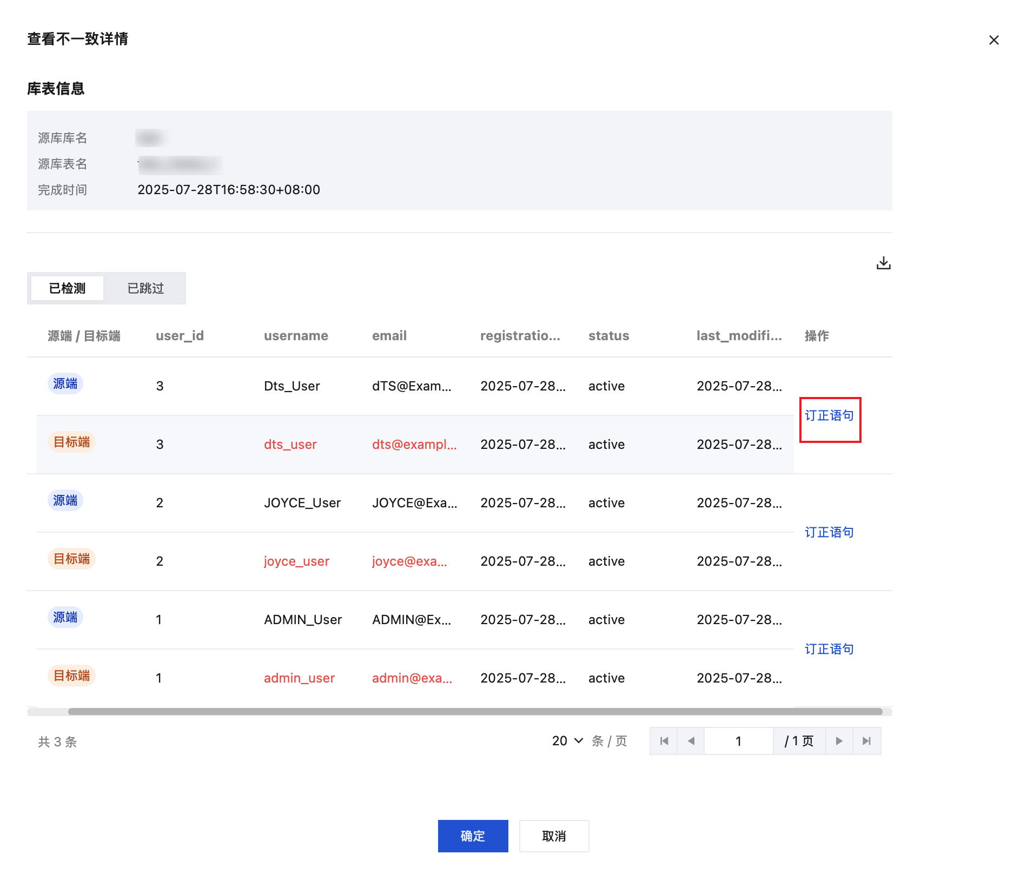Click the 取消 cancel button
Viewport: 1020px width, 874px height.
coord(554,836)
